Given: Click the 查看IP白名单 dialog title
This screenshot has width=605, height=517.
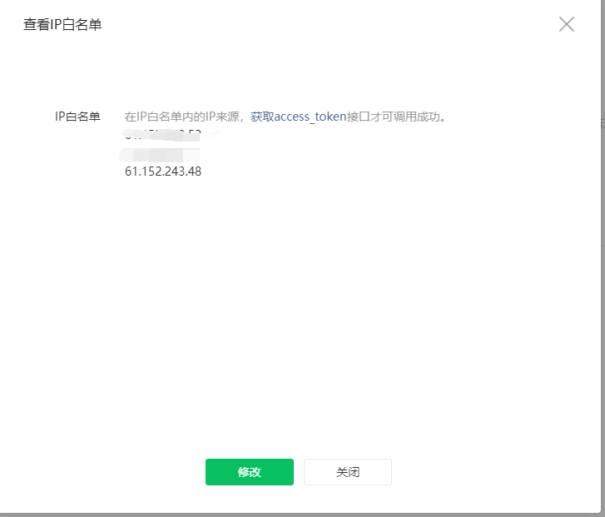Looking at the screenshot, I should 62,25.
